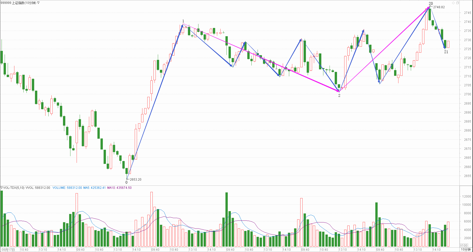Click the 999999 上证指数 chart title
This screenshot has width=473, height=252.
[18, 3]
